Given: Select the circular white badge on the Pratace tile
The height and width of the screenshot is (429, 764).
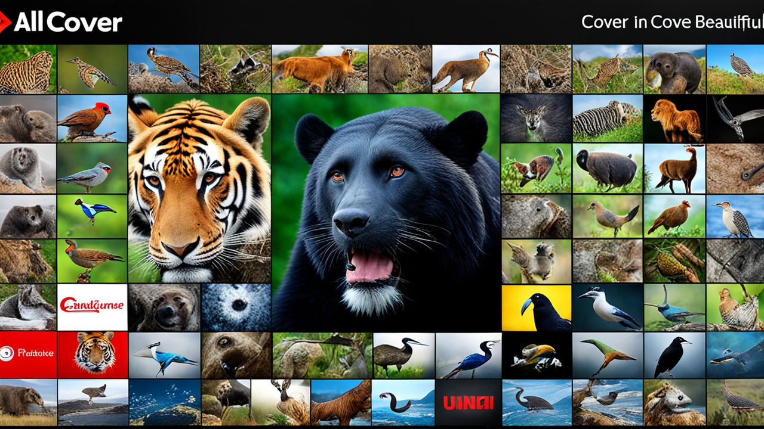Looking at the screenshot, I should (x=6, y=353).
